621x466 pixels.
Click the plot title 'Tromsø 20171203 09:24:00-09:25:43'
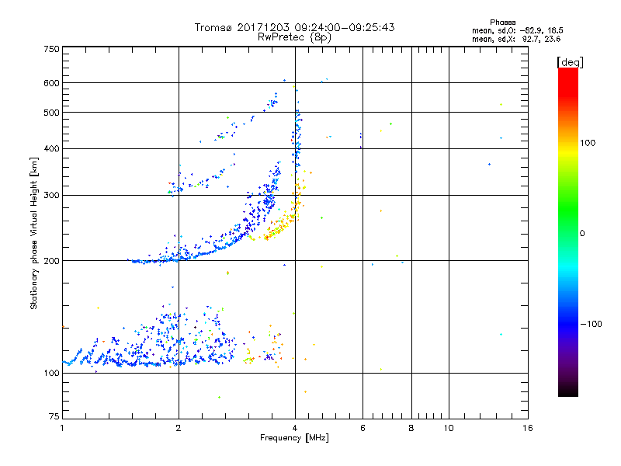click(294, 27)
